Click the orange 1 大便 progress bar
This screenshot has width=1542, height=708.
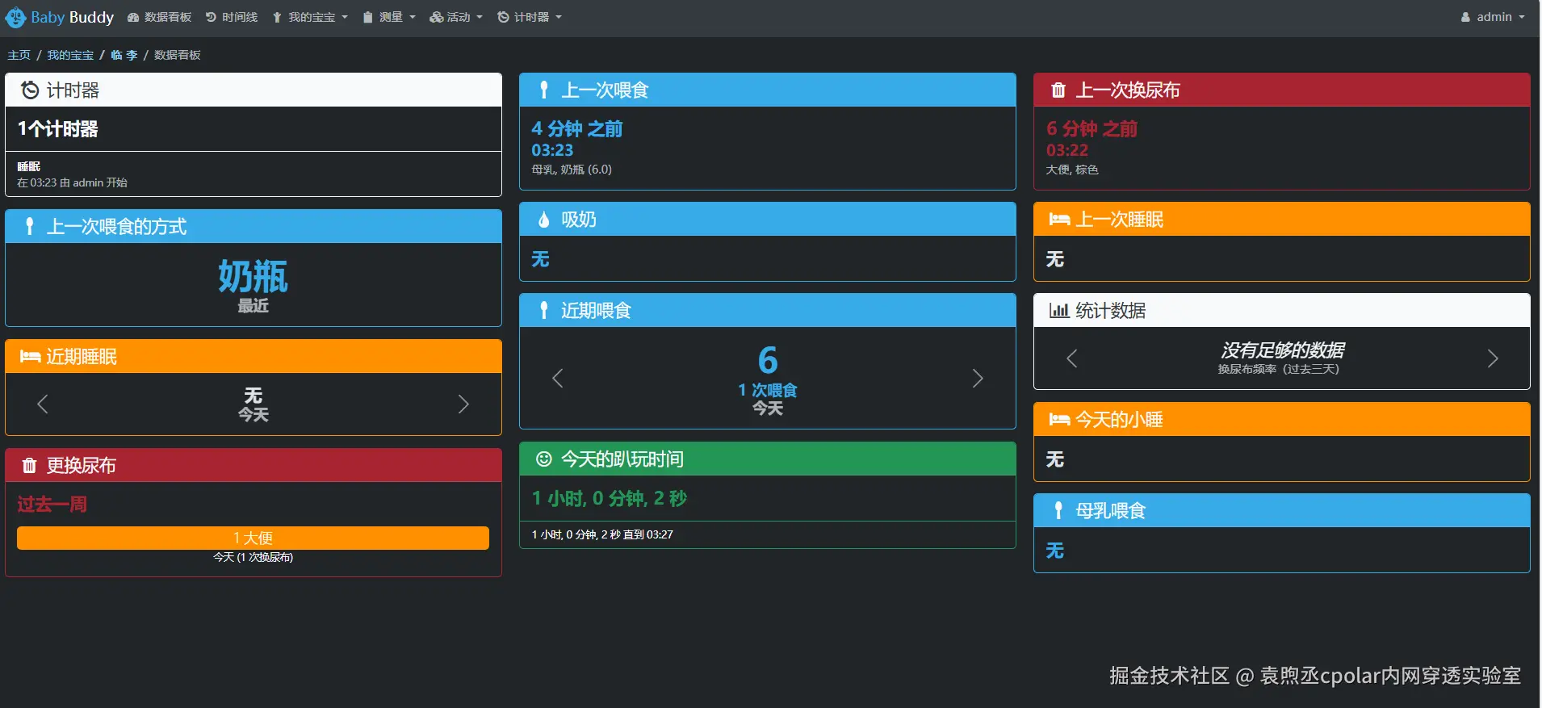pyautogui.click(x=254, y=538)
